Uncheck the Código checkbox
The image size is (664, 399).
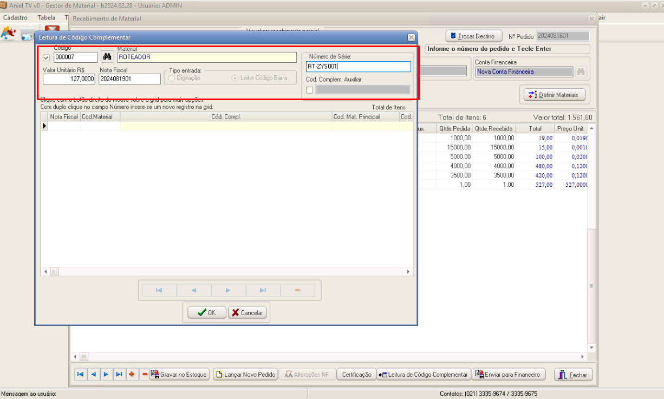tap(46, 58)
